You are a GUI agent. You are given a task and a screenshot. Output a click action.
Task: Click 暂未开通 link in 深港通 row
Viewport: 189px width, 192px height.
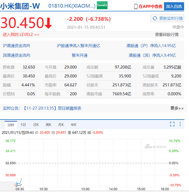tap(80, 55)
